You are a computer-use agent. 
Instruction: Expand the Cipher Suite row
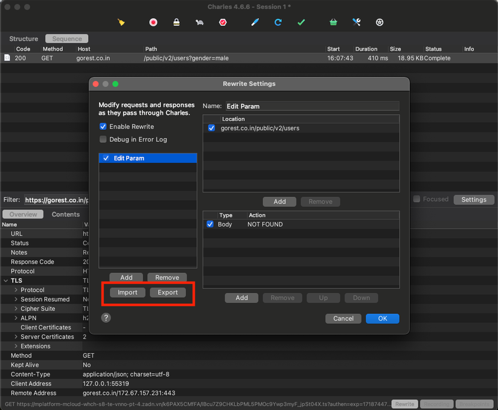click(16, 309)
